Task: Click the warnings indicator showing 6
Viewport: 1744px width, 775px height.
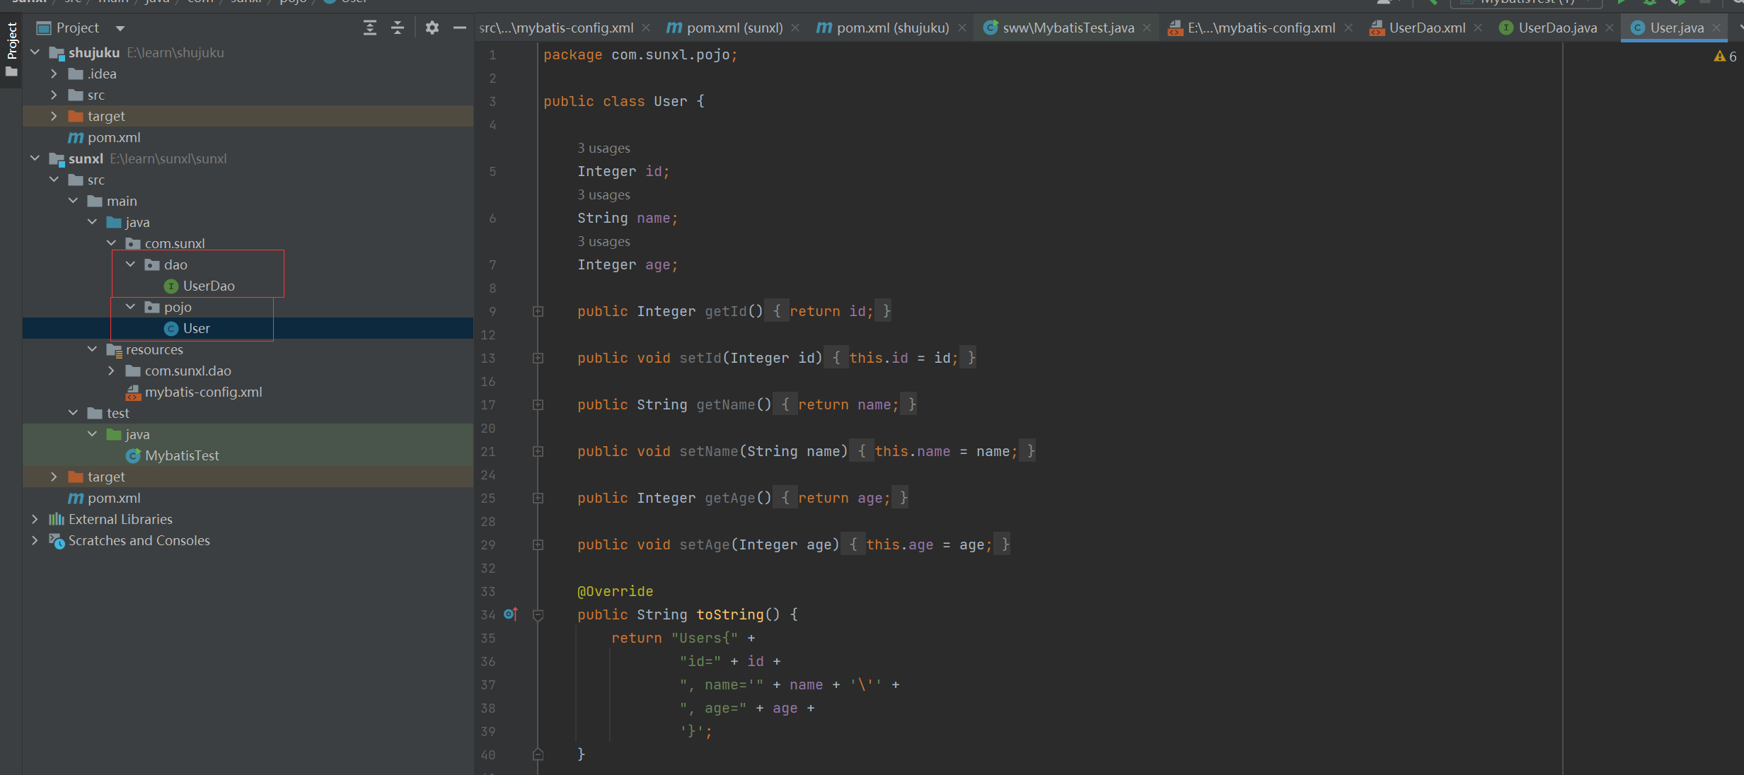Action: pyautogui.click(x=1725, y=57)
